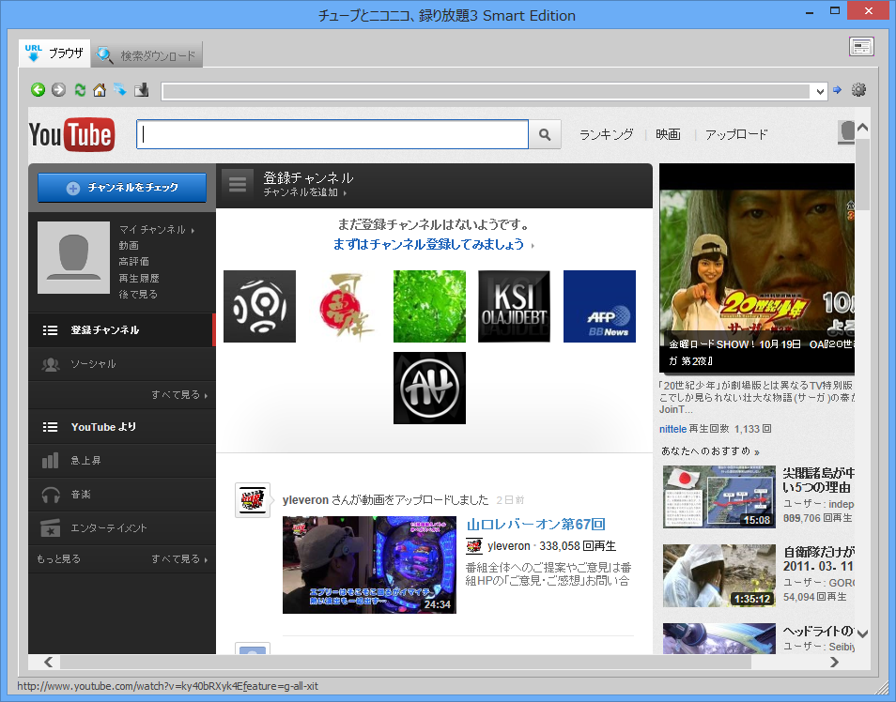Expand もっと見る in the sidebar

tap(58, 558)
